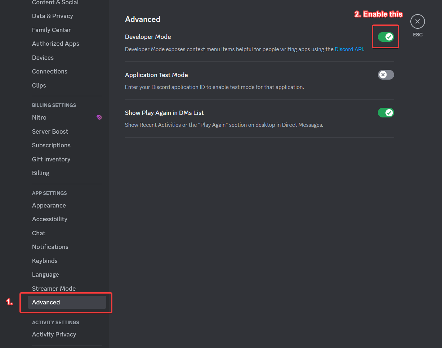Image resolution: width=442 pixels, height=348 pixels.
Task: Navigate to Connections settings
Action: click(50, 71)
